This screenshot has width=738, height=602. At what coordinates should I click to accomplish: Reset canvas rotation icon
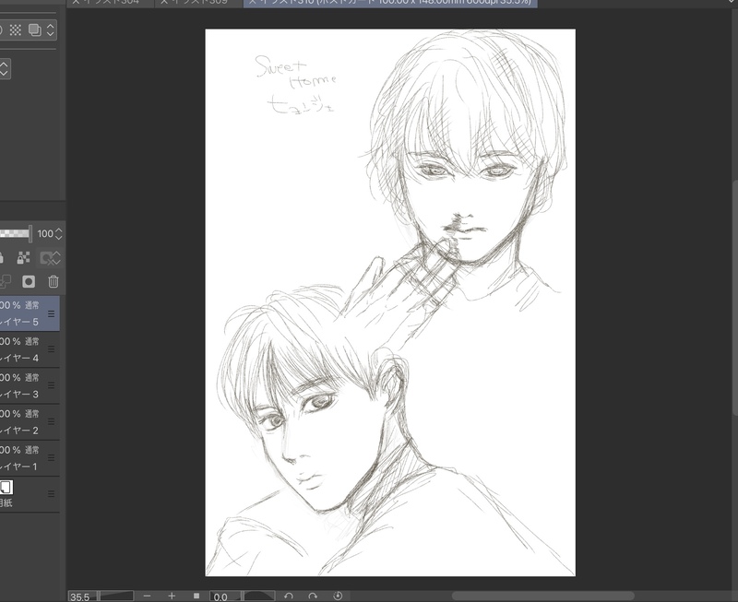click(338, 596)
